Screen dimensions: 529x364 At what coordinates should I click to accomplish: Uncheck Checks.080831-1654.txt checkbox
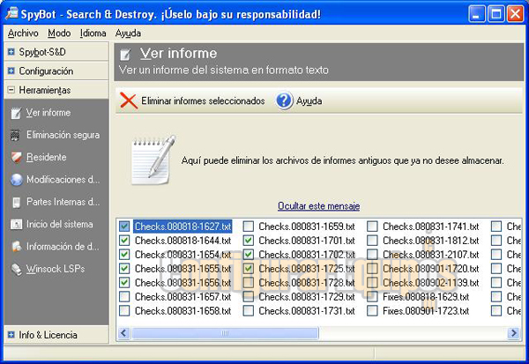pyautogui.click(x=124, y=255)
